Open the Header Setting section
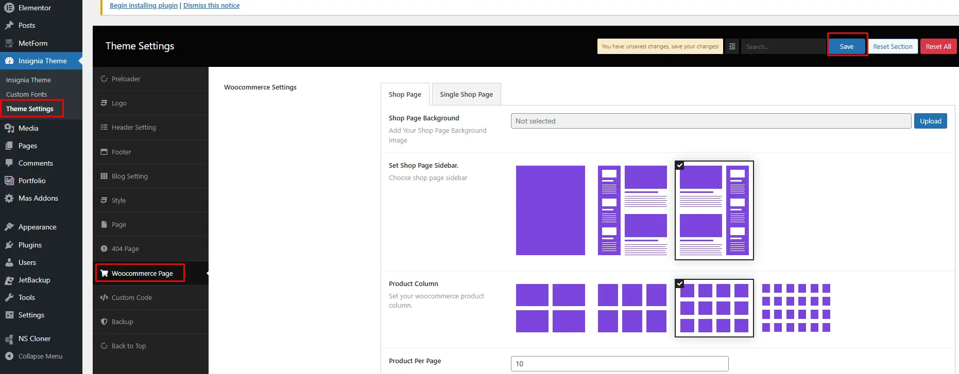 click(151, 127)
